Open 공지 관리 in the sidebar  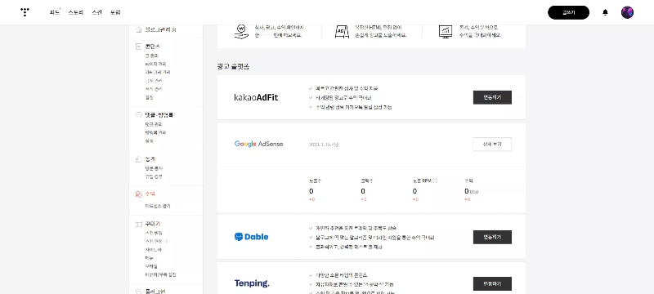(154, 80)
